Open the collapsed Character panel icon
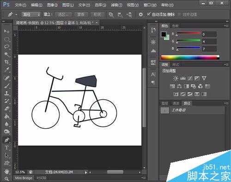The width and height of the screenshot is (231, 182). pyautogui.click(x=153, y=75)
